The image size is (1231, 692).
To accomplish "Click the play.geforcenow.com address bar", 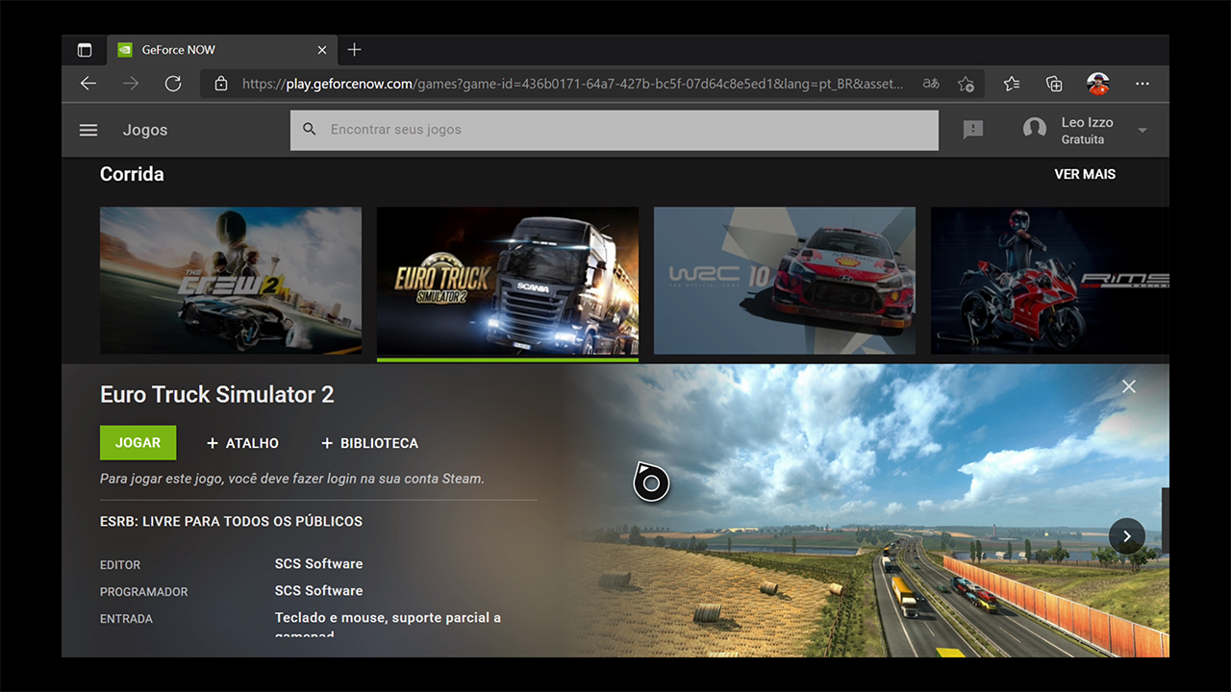I will coord(572,84).
